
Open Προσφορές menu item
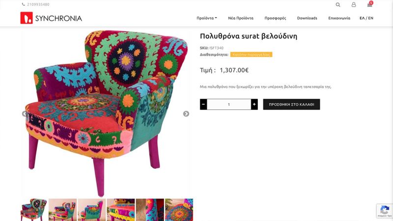(x=275, y=18)
